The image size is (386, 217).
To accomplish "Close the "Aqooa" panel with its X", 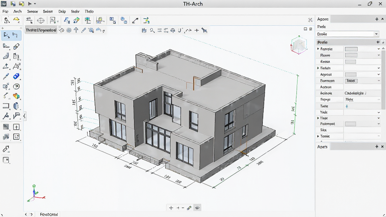I will coord(382,19).
